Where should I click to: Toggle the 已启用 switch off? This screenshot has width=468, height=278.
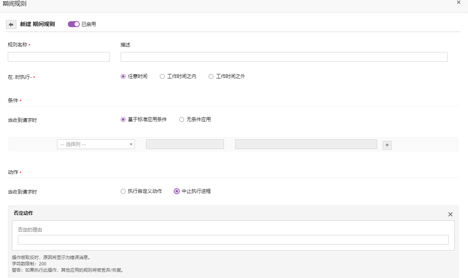pyautogui.click(x=74, y=24)
